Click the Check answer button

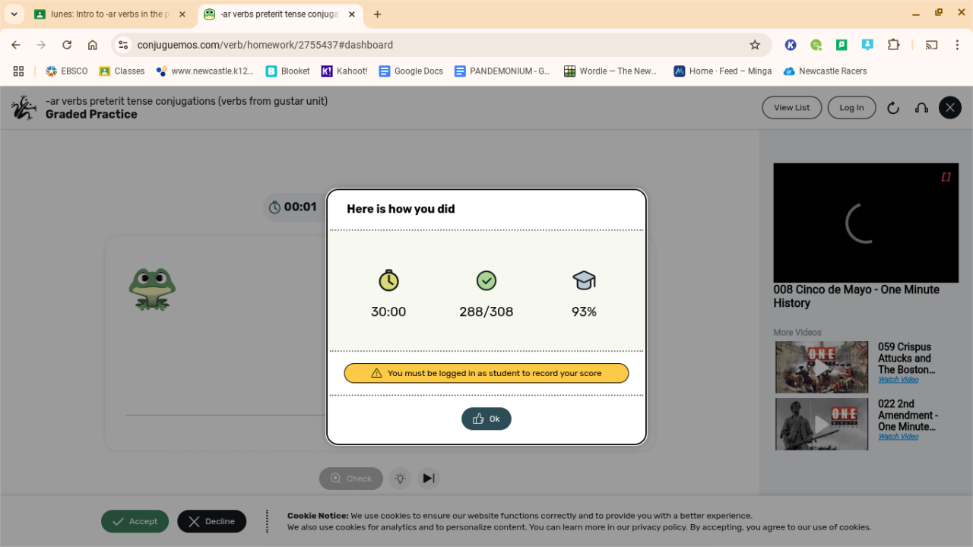click(351, 479)
